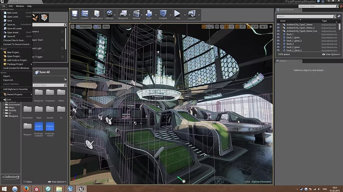Toggle visibility of the Back_2 actor
This screenshot has width=343, height=192.
tap(278, 44)
